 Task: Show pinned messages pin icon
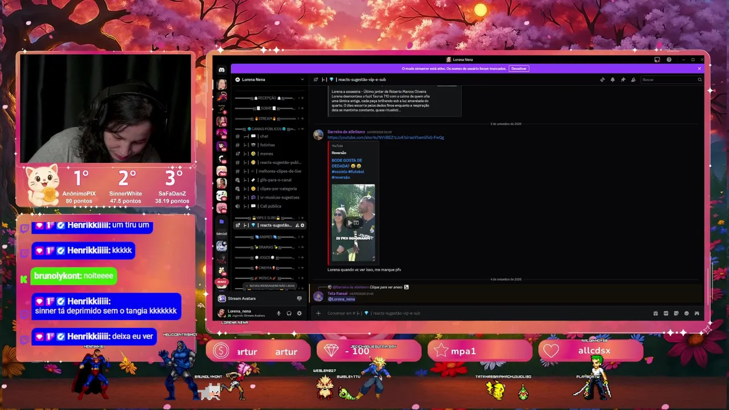(x=622, y=80)
